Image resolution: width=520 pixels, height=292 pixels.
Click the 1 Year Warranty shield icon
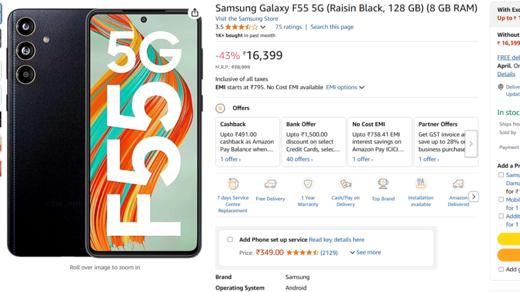click(308, 184)
